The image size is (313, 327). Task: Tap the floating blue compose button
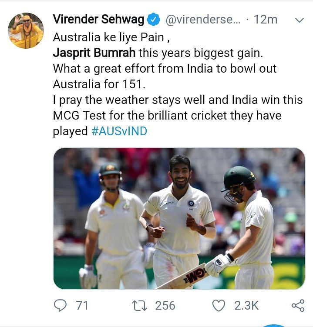click(273, 325)
